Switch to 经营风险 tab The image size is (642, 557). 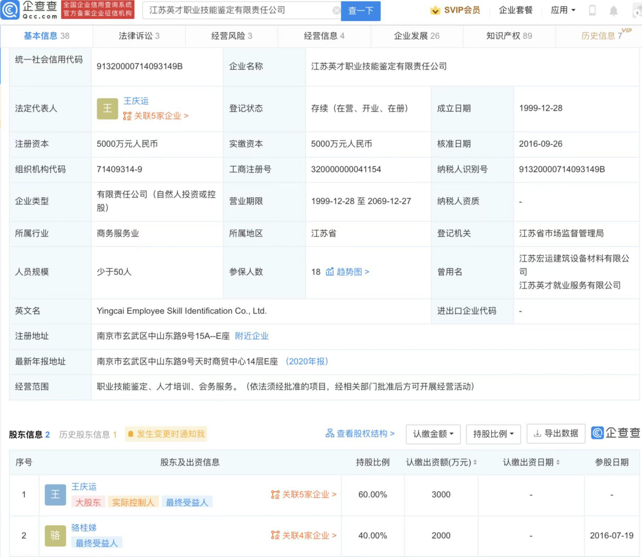pyautogui.click(x=232, y=36)
